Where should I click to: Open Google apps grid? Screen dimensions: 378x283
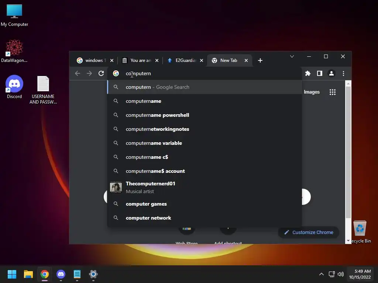[x=333, y=92]
